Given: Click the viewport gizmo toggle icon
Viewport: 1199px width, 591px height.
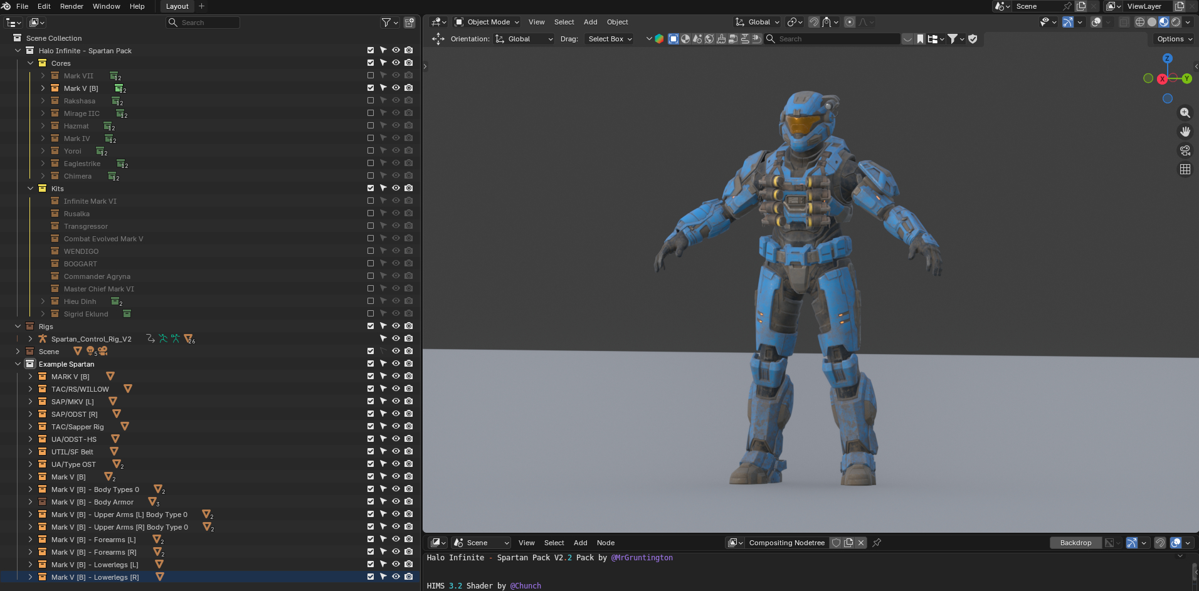Looking at the screenshot, I should point(1068,22).
